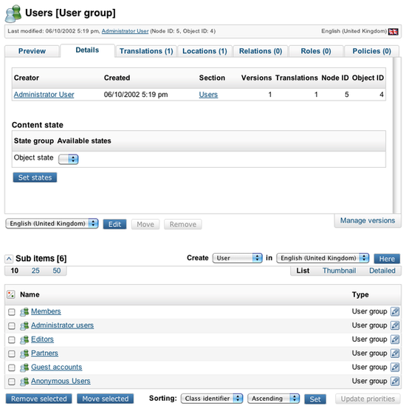
Task: Click the user group icon beside Partners
Action: click(x=24, y=354)
